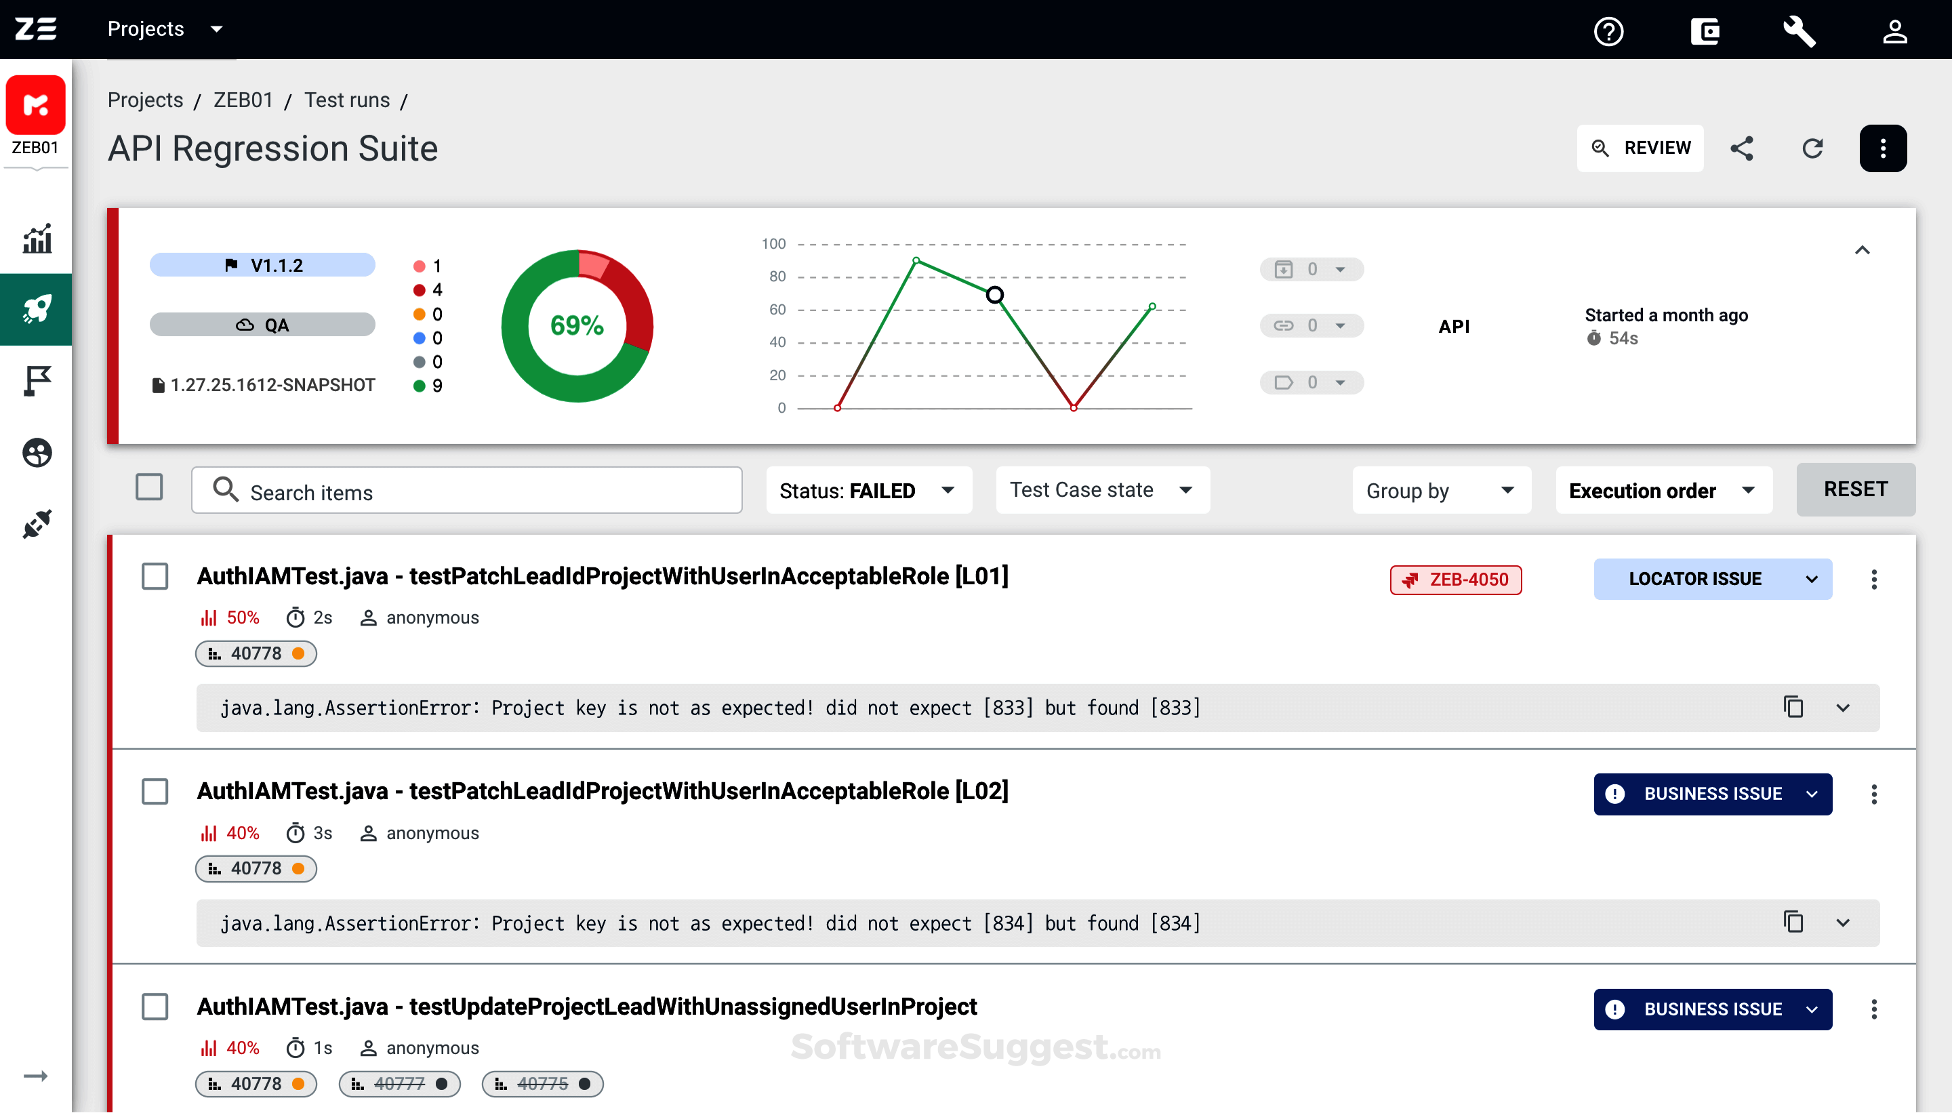This screenshot has width=1952, height=1113.
Task: Open the milestones flag sidebar icon
Action: (x=36, y=380)
